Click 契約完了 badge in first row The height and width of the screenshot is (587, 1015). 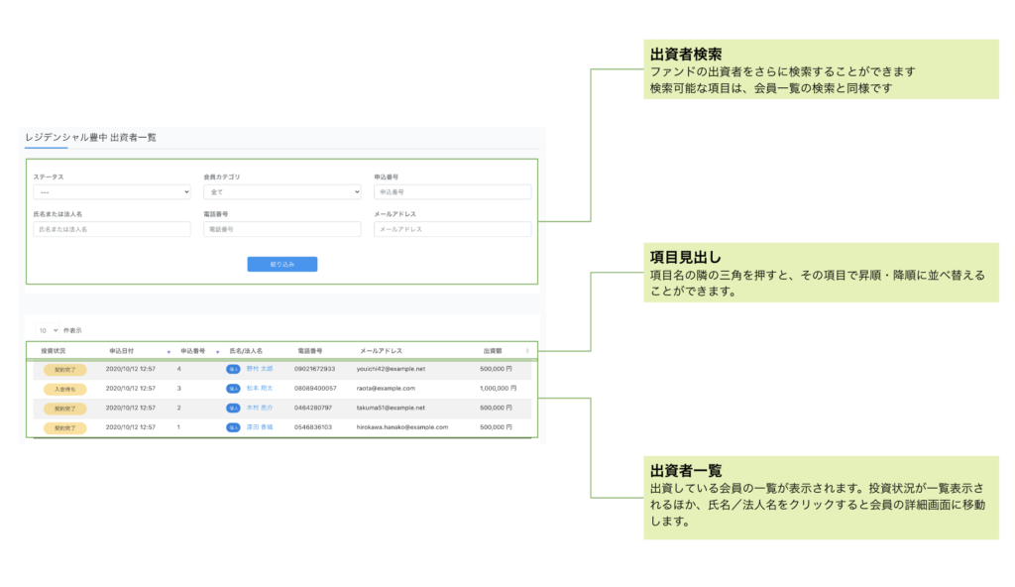coord(65,369)
